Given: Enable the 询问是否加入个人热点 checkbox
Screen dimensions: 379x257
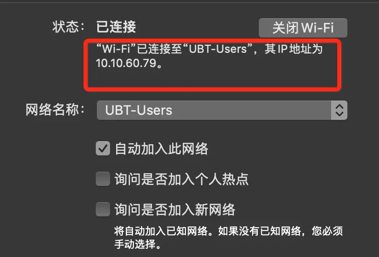Looking at the screenshot, I should point(103,179).
